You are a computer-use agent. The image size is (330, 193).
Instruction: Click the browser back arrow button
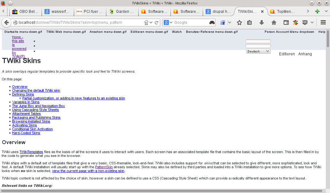pyautogui.click(x=6, y=23)
